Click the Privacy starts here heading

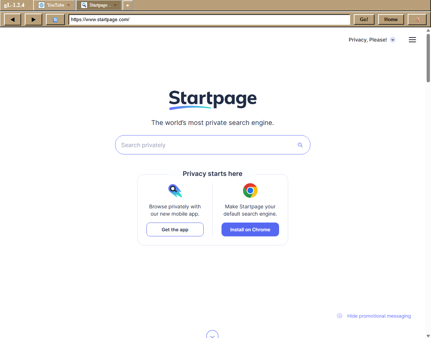click(x=212, y=174)
